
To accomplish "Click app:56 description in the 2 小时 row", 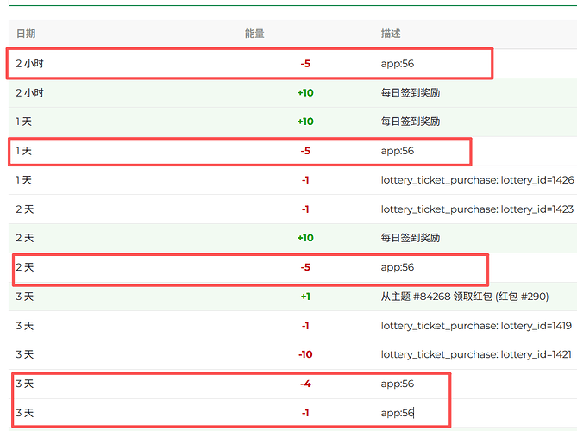I will tap(398, 64).
